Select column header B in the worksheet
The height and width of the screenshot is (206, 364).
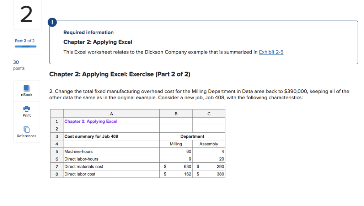click(x=176, y=113)
